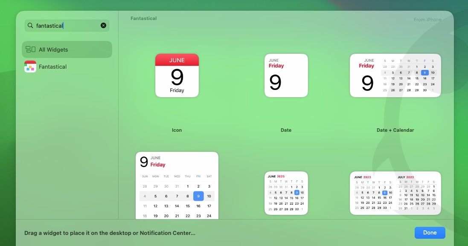Click the highlighted date 9 in the Date + Calendar widget
Screen dimensions: 468x246
424,72
